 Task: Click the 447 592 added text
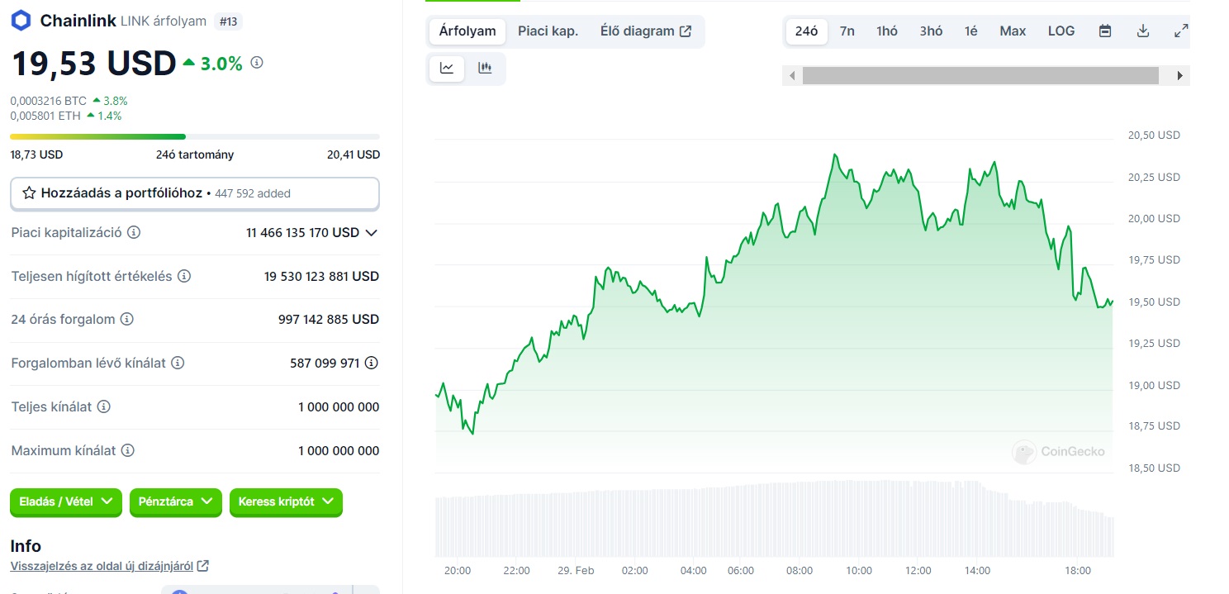253,193
